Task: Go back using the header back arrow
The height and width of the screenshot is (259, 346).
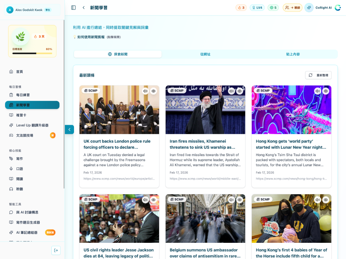Action: [x=84, y=8]
